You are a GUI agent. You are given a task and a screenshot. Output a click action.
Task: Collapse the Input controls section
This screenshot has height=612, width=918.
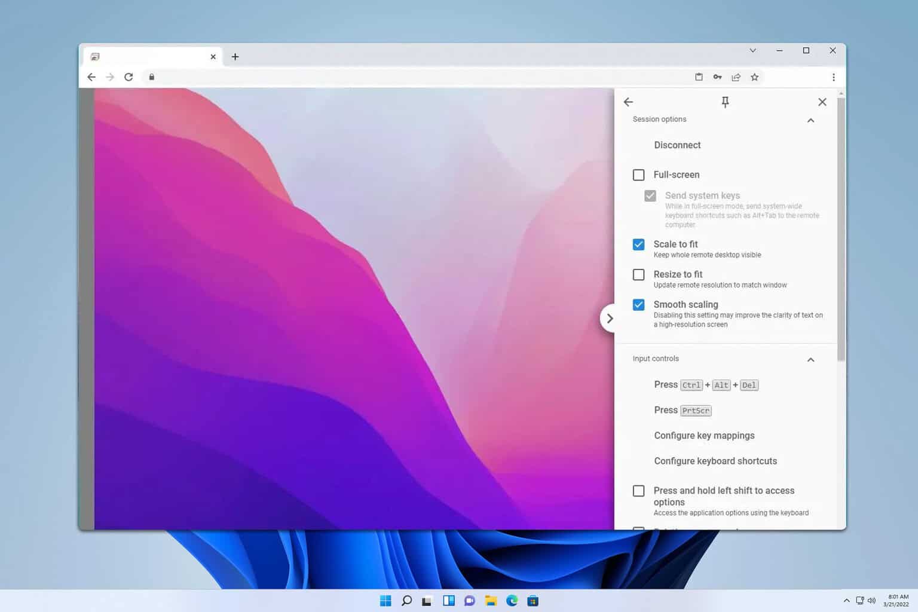click(810, 360)
